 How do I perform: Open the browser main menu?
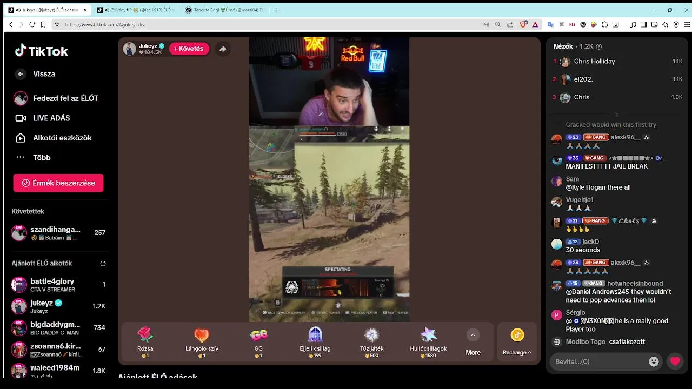(x=687, y=24)
